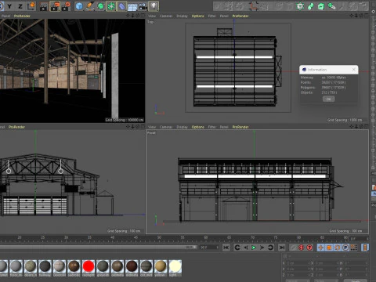The image size is (376, 282).
Task: Toggle the Z axis lock
Action: click(x=20, y=6)
